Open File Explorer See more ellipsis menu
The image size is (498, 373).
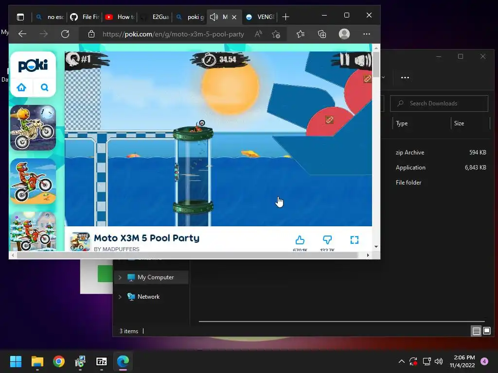pyautogui.click(x=405, y=77)
